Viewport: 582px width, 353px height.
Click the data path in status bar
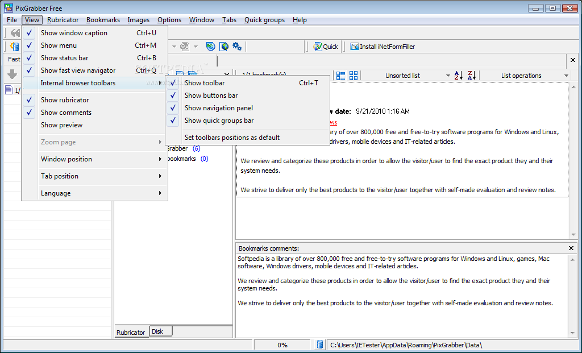pos(406,345)
